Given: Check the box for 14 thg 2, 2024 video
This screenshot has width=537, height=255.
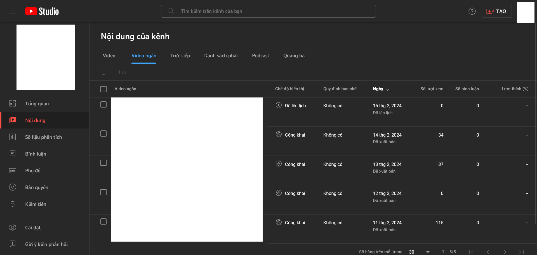Looking at the screenshot, I should pos(103,134).
